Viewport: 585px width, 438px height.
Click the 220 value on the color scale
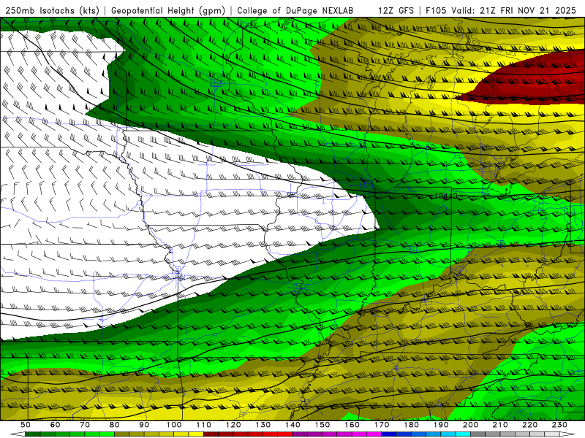pos(529,425)
